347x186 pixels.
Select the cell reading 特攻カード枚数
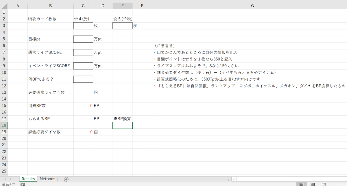click(x=51, y=19)
